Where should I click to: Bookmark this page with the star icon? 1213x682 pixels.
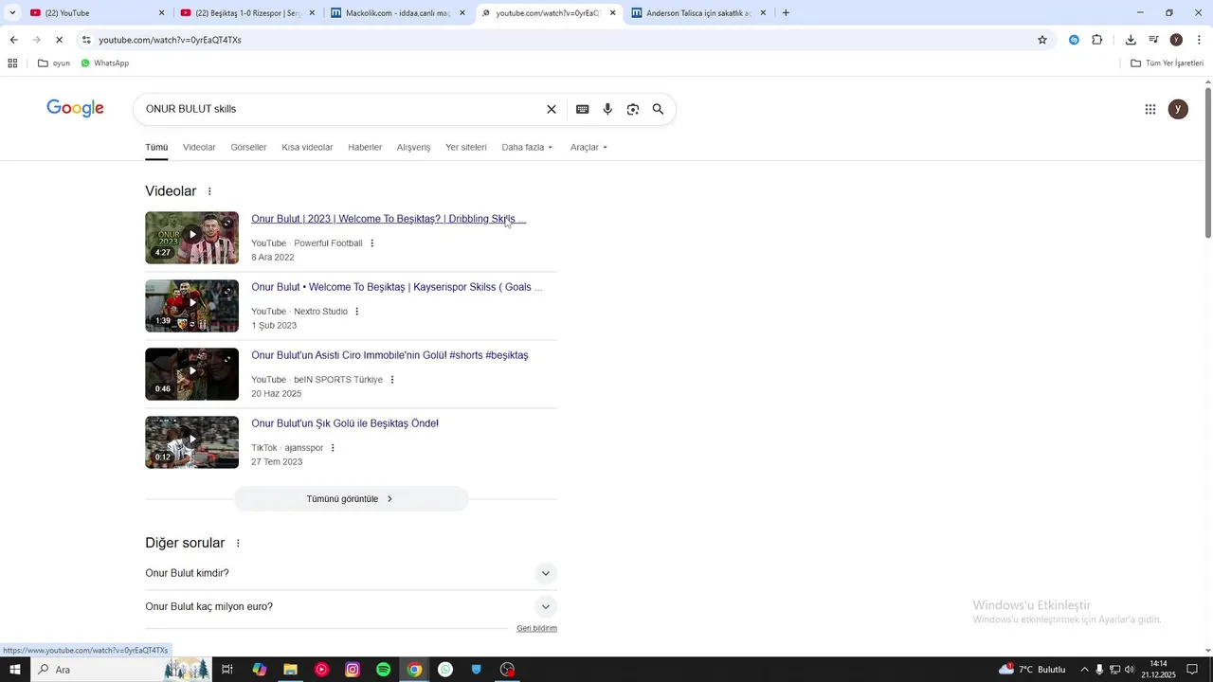coord(1042,40)
